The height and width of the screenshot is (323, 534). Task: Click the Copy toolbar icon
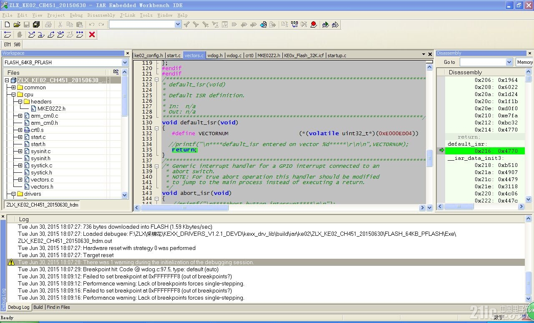(x=70, y=25)
